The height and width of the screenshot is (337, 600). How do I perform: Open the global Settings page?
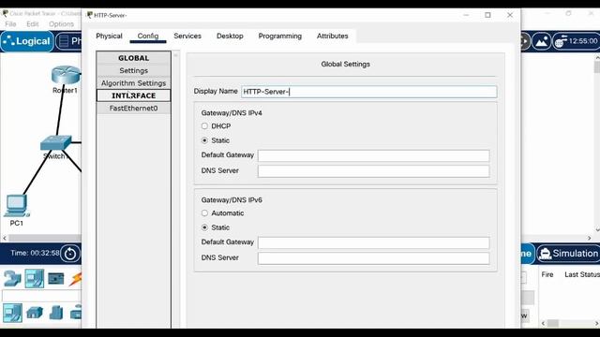(133, 71)
